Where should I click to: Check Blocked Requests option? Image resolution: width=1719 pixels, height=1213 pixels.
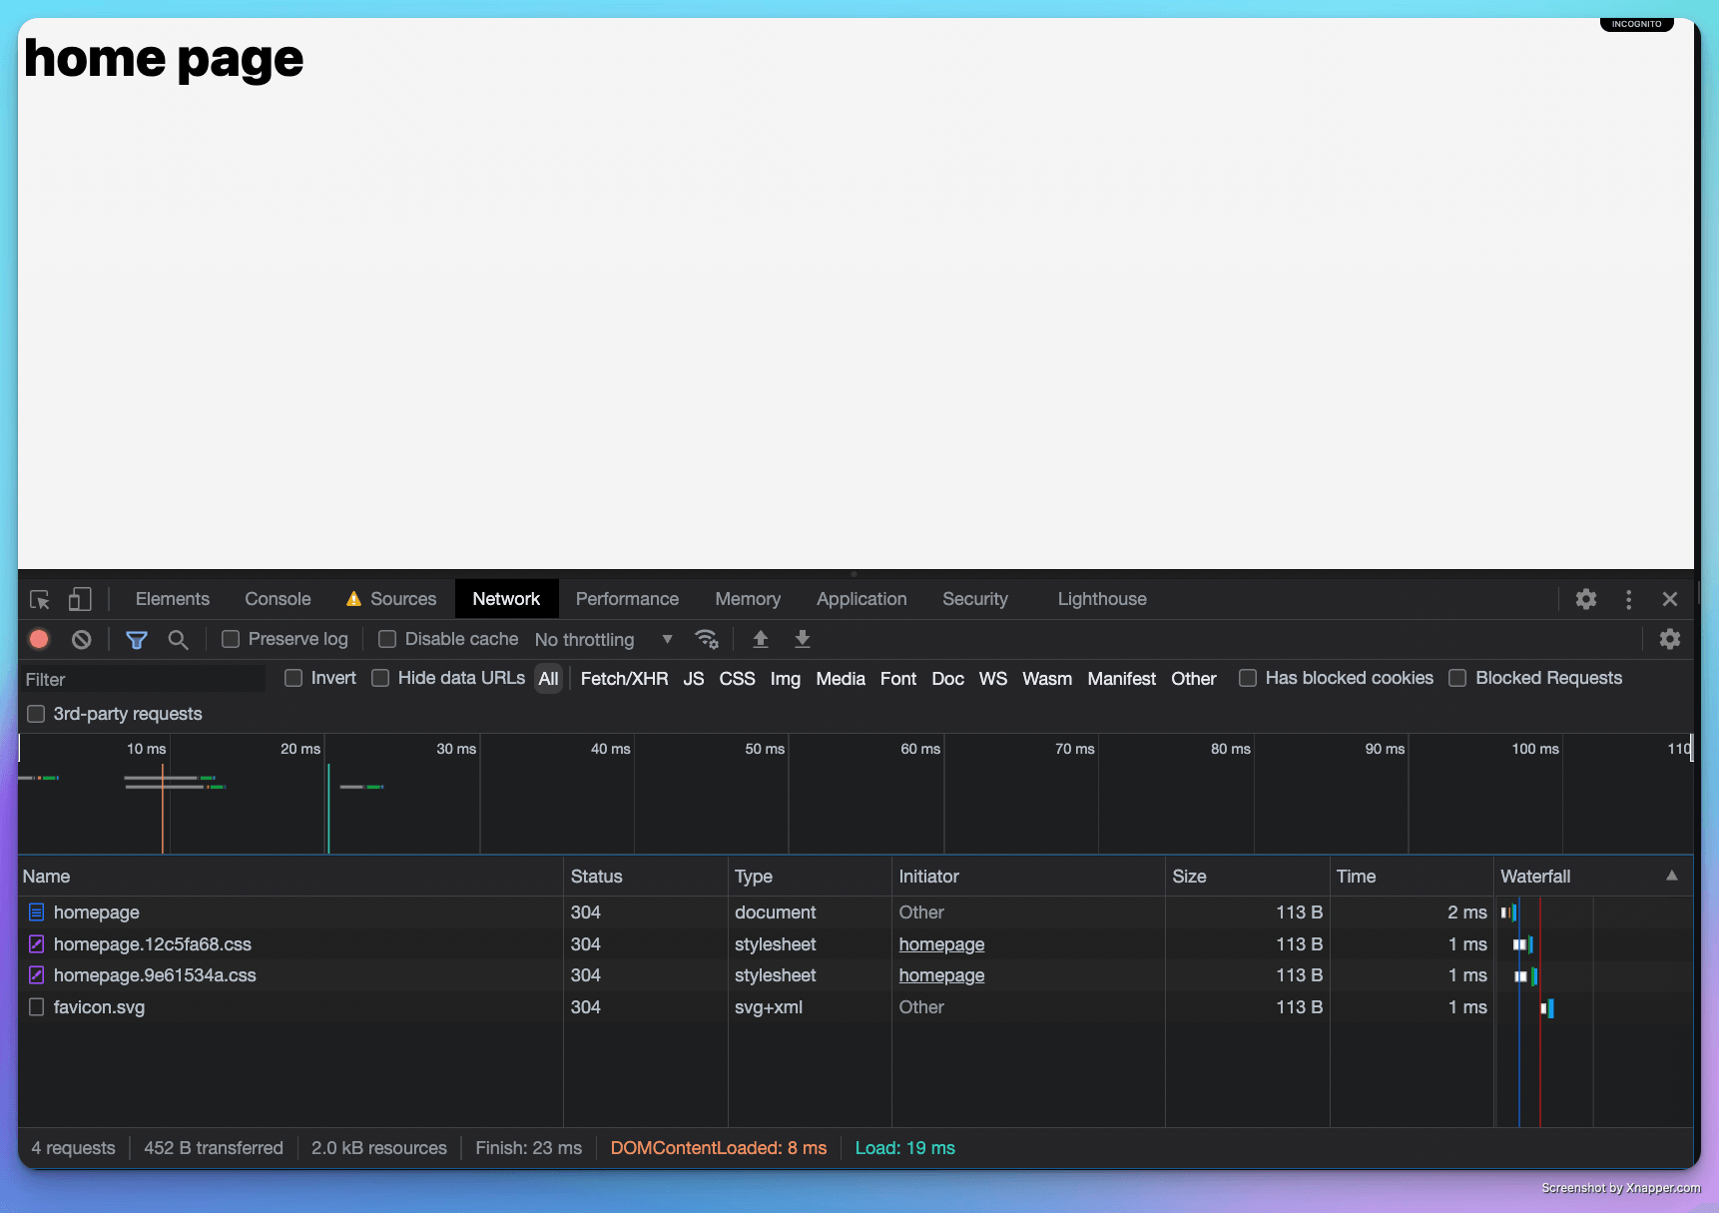(x=1457, y=678)
